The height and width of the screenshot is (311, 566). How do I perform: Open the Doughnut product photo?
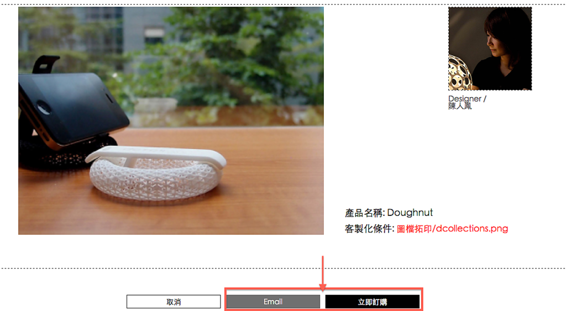171,120
